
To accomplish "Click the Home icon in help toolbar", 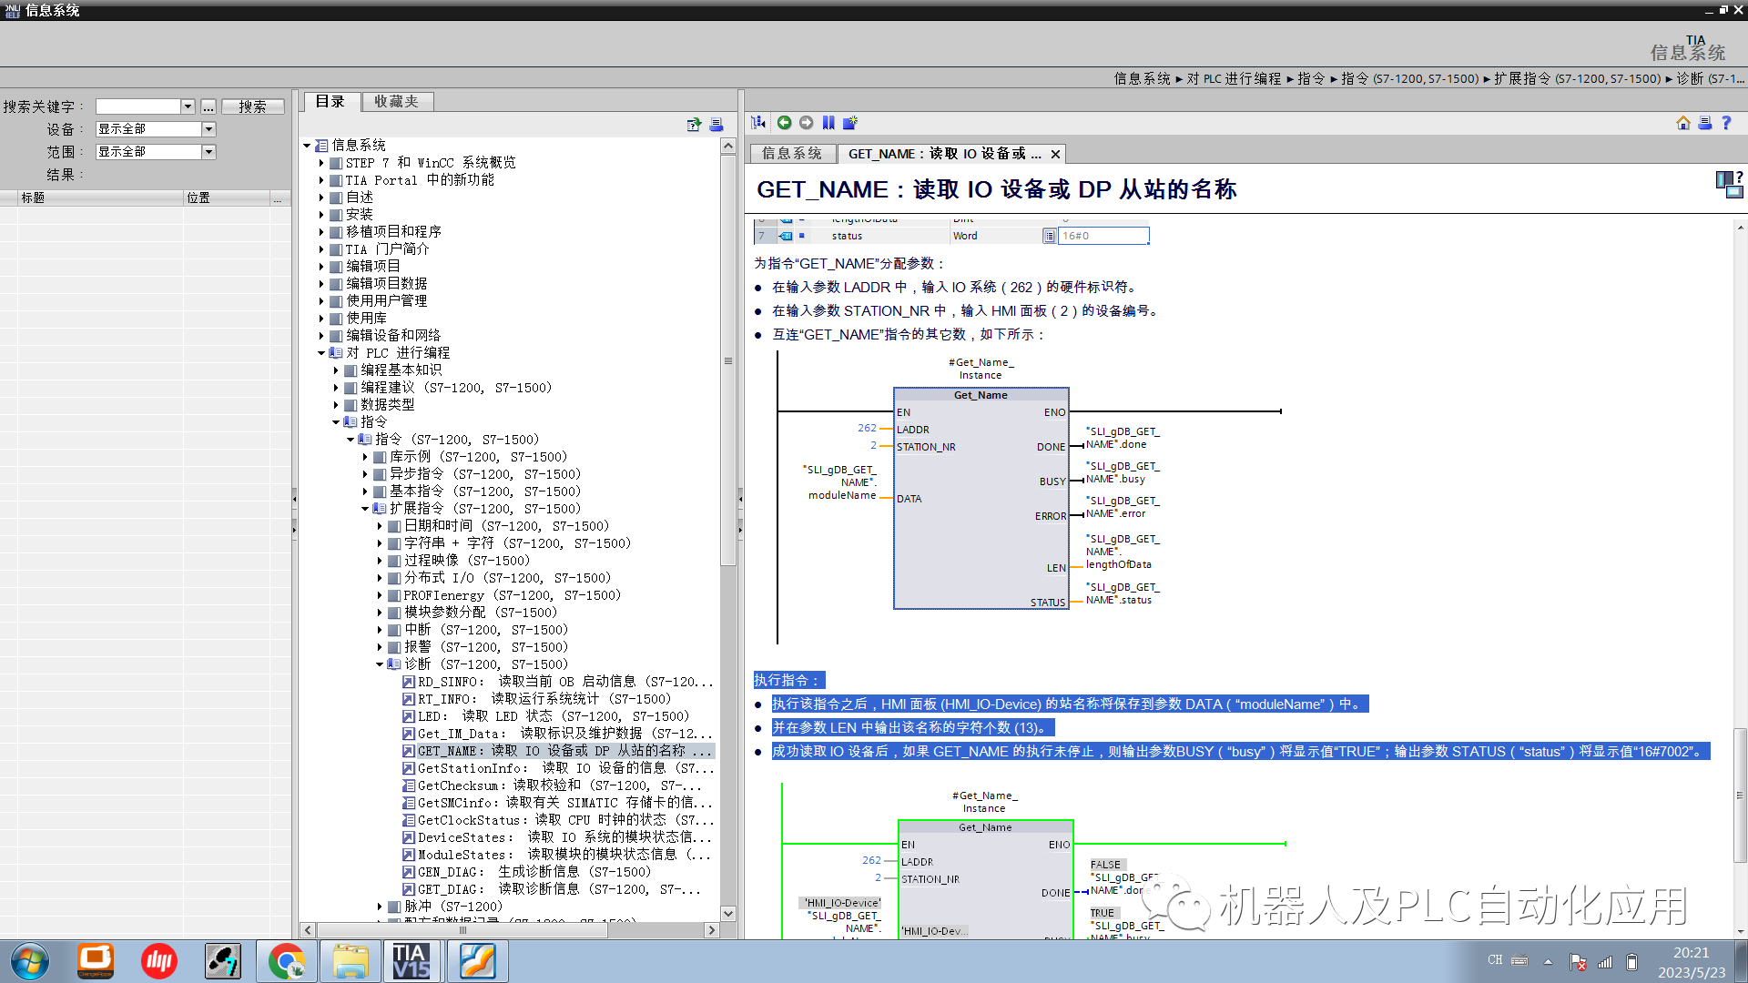I will click(x=1683, y=122).
